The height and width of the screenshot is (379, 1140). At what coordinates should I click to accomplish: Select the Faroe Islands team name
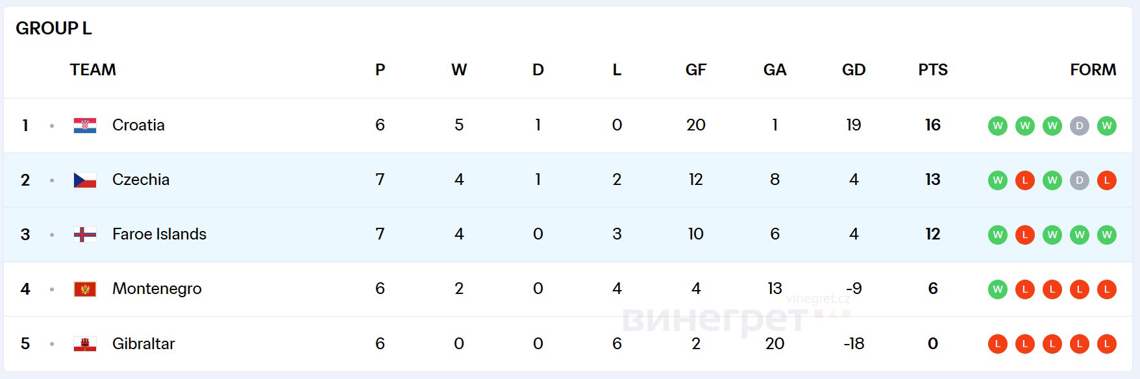[159, 234]
